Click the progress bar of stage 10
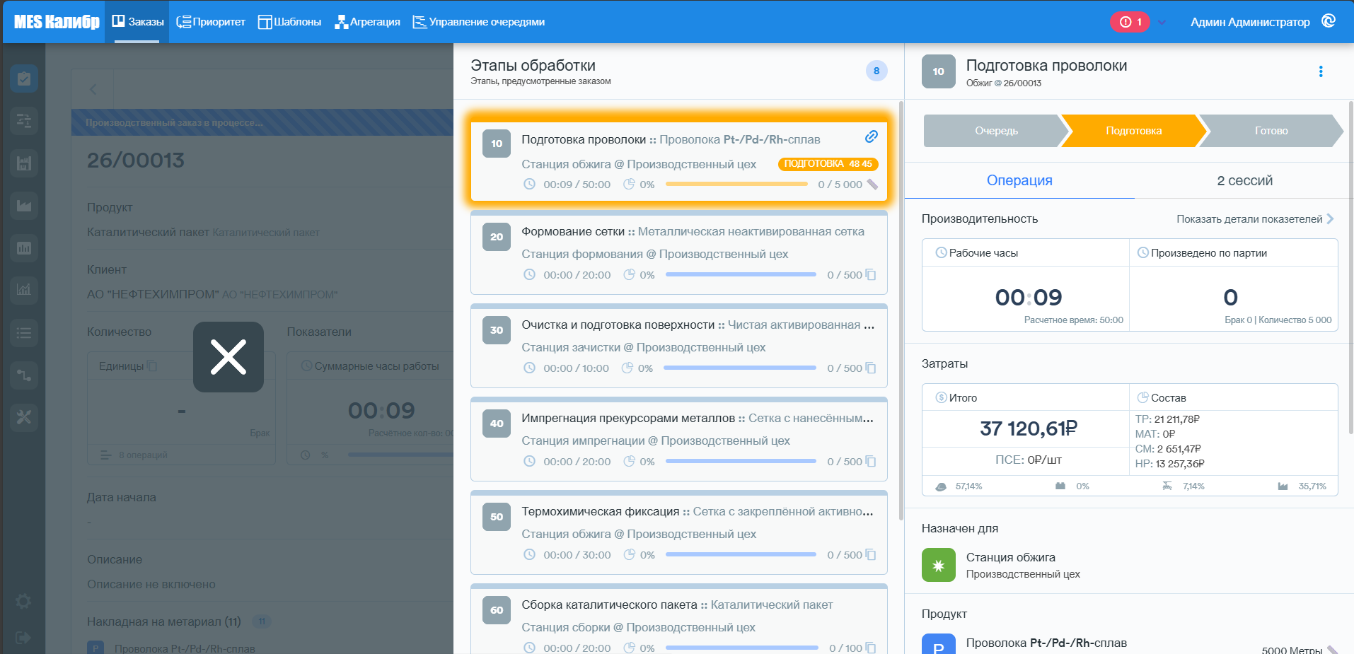The height and width of the screenshot is (654, 1354). pos(736,184)
